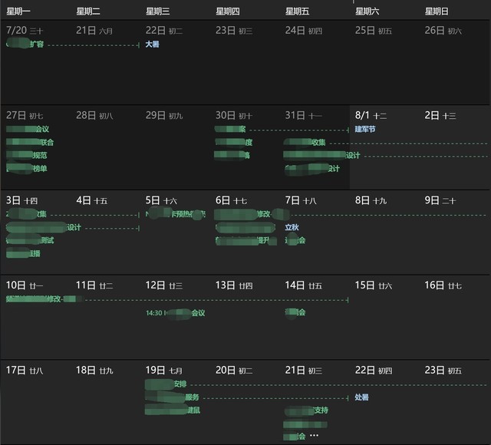Open the 大暑 event on 22日
This screenshot has width=491, height=445.
pyautogui.click(x=153, y=44)
